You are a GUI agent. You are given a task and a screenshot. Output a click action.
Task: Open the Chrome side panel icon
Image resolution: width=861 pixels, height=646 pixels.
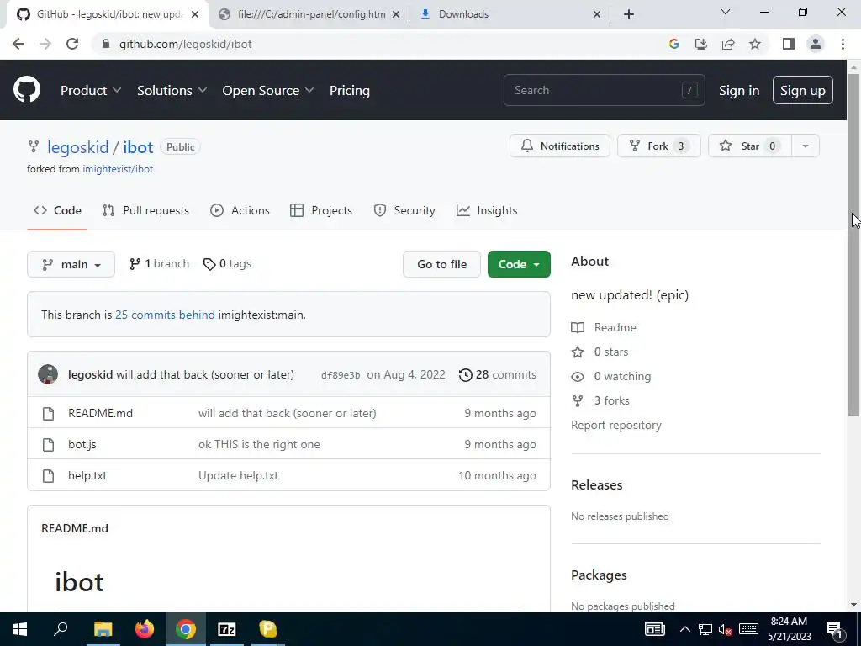click(789, 44)
